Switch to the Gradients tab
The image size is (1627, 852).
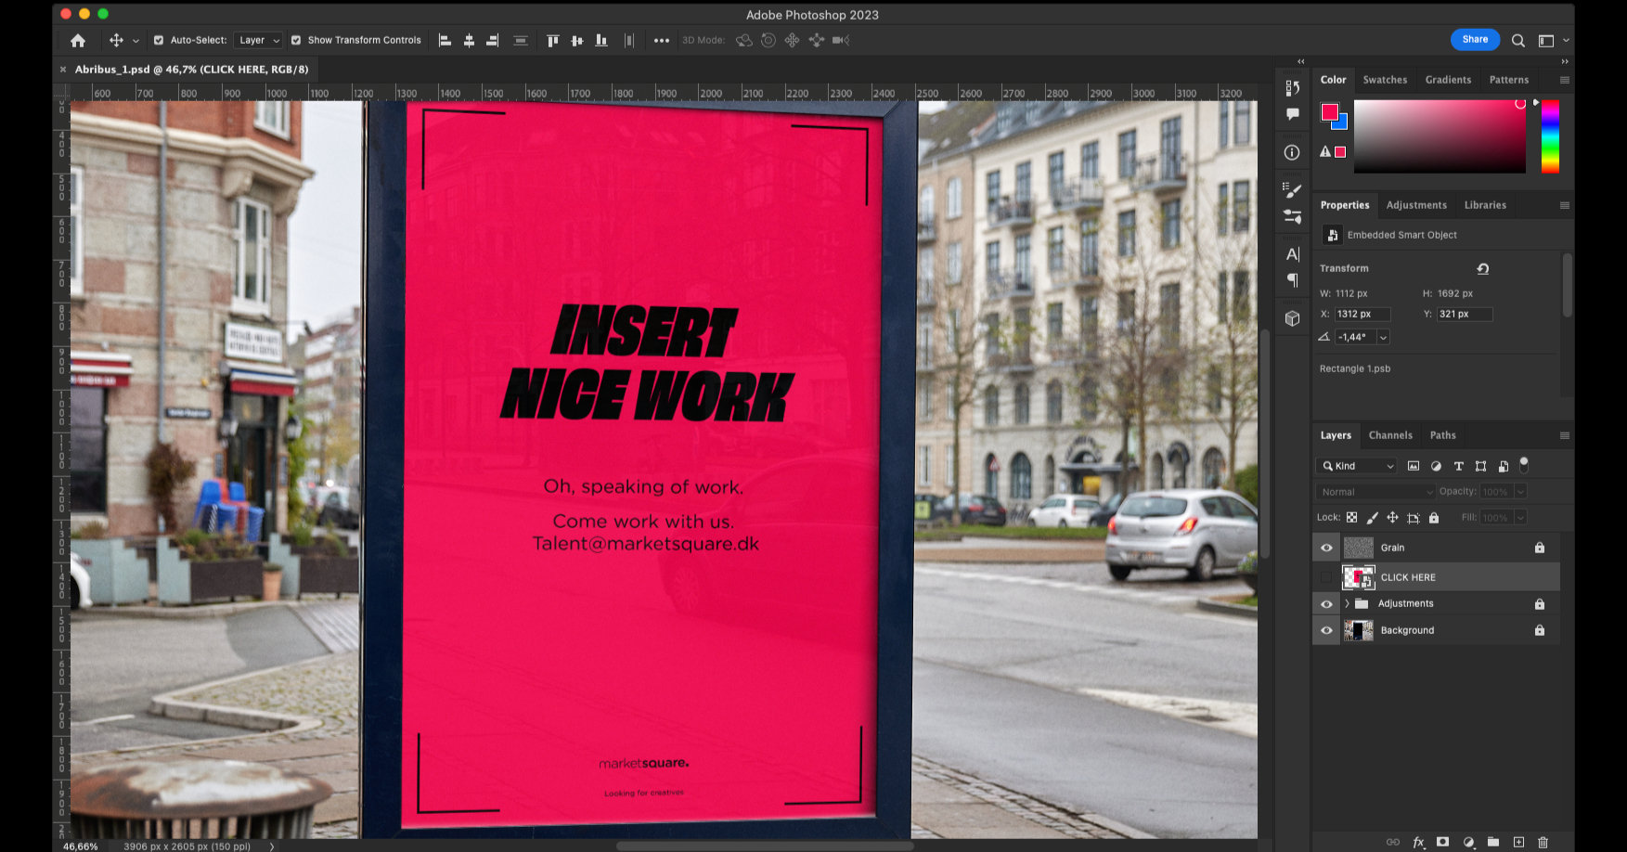(x=1448, y=80)
